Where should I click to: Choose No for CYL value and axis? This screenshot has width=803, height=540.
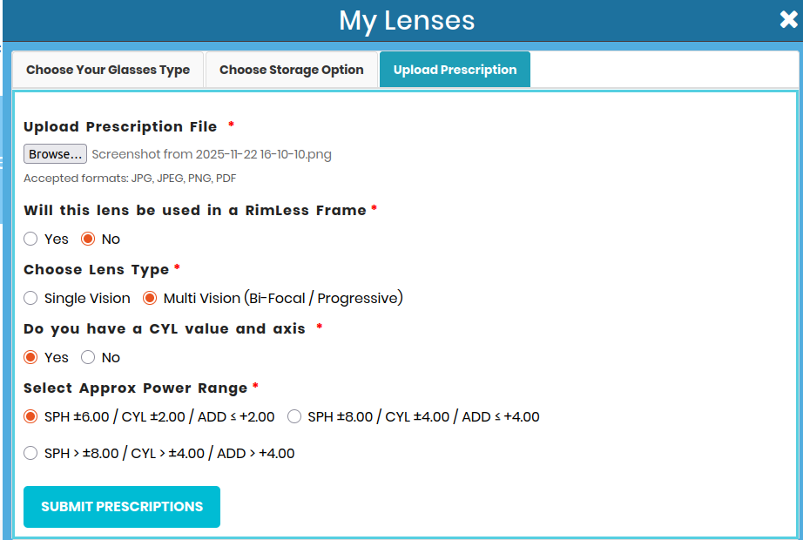click(x=87, y=357)
